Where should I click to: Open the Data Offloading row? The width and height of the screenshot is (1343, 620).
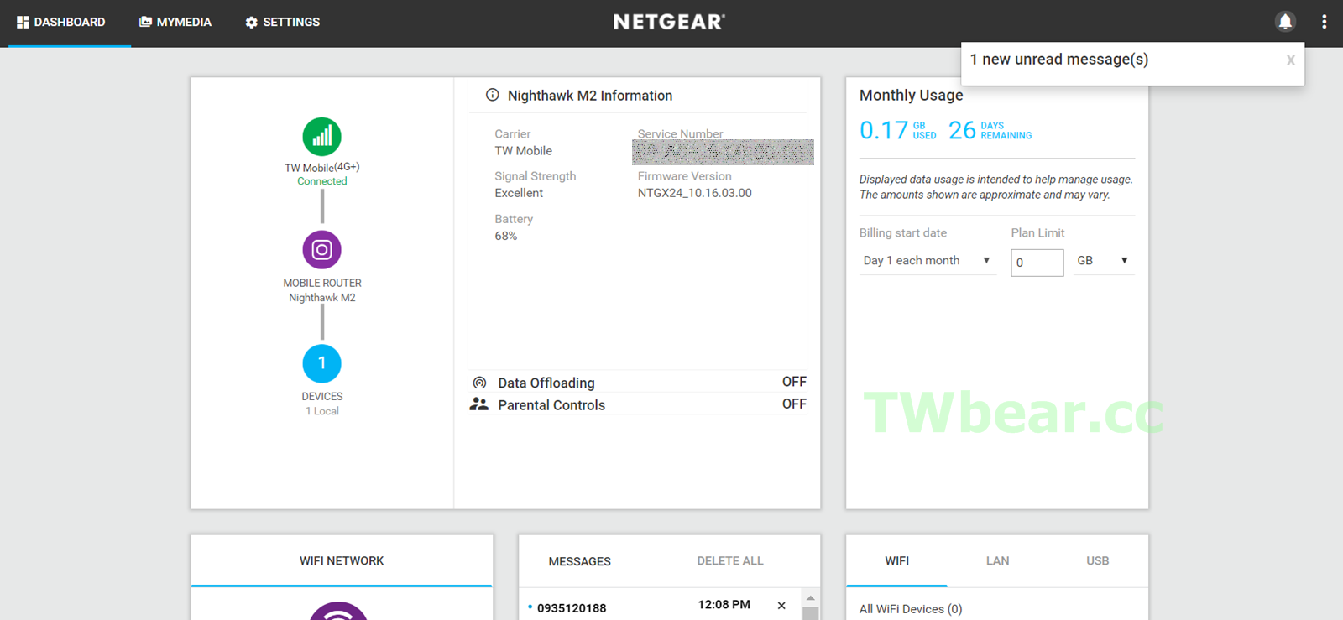coord(638,383)
